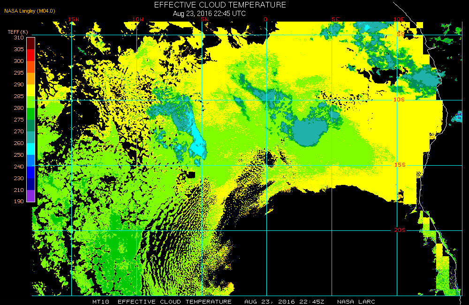Image resolution: width=469 pixels, height=305 pixels.
Task: Click the 15W longitude label
Action: pyautogui.click(x=74, y=19)
